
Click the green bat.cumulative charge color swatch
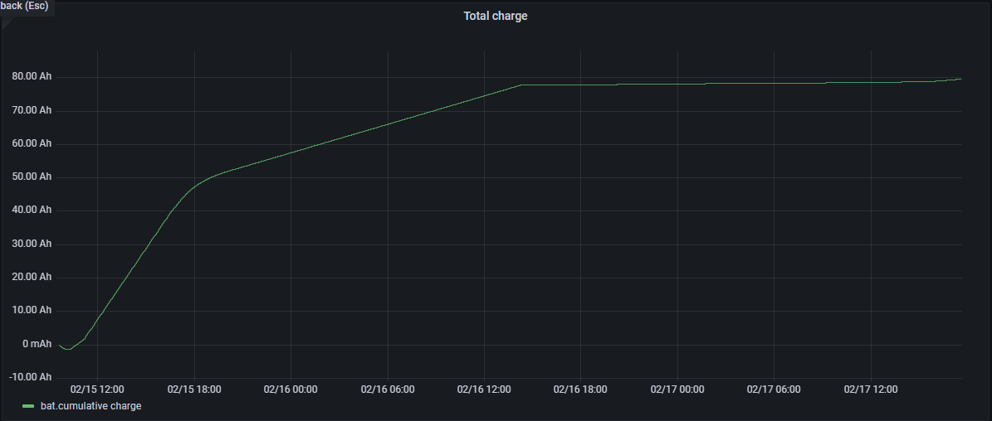28,406
